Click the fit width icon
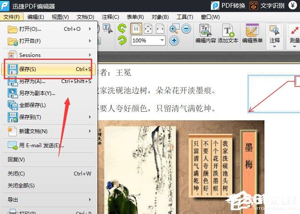Image resolution: width=300 pixels, height=214 pixels. 160,29
